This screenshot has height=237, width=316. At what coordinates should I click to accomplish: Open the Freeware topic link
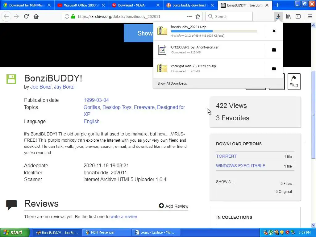coord(144,107)
